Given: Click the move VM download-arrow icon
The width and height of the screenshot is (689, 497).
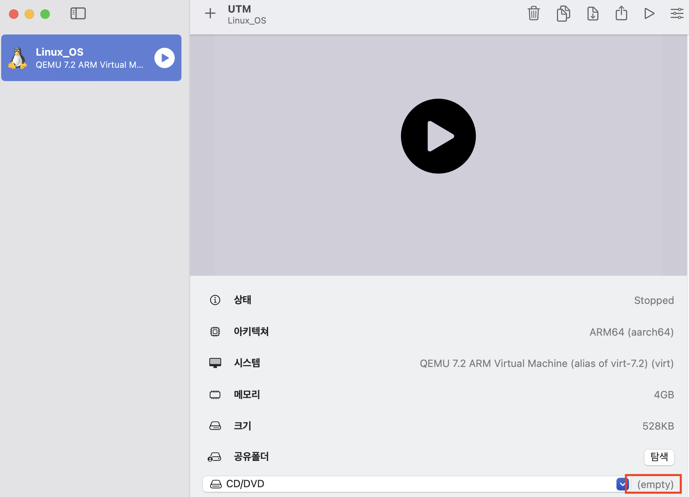Looking at the screenshot, I should pyautogui.click(x=593, y=14).
